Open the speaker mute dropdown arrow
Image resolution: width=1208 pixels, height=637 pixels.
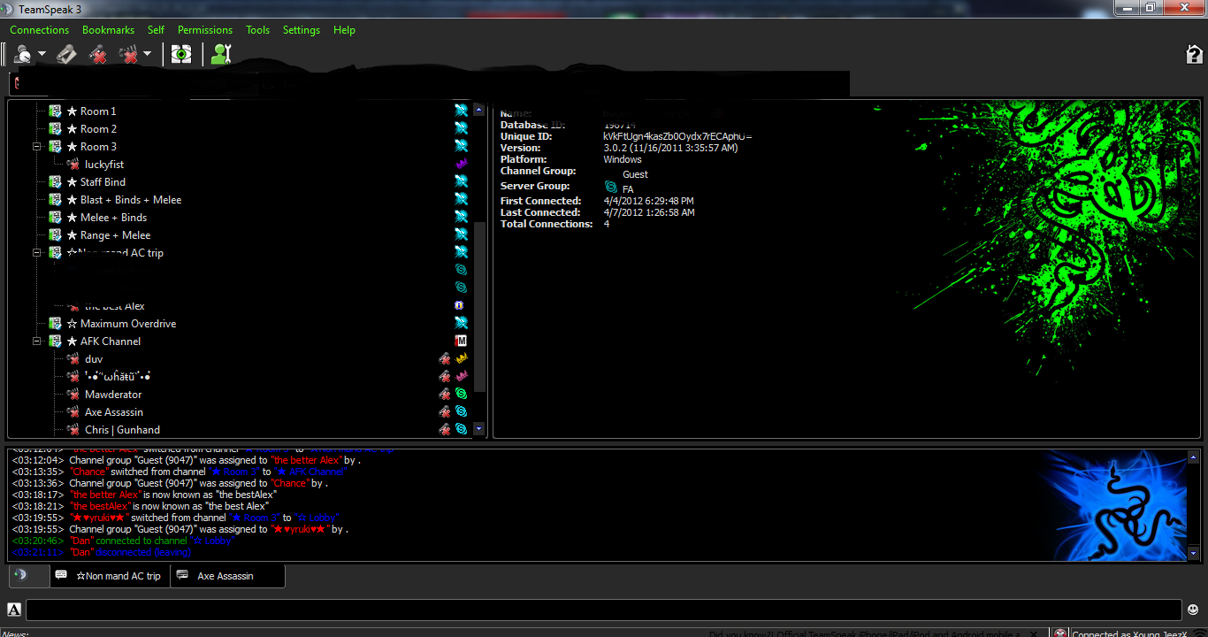click(147, 55)
